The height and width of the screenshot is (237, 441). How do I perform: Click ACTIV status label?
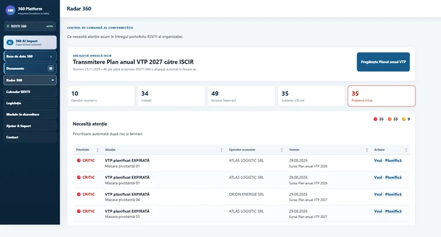pos(50,26)
